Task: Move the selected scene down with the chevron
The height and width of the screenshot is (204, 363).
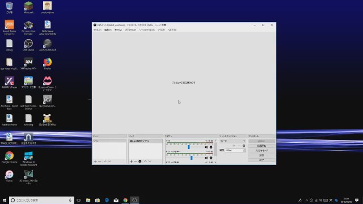Action: coord(109,161)
